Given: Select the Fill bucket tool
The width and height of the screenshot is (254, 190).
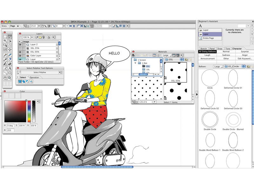Looking at the screenshot, I should [5, 64].
